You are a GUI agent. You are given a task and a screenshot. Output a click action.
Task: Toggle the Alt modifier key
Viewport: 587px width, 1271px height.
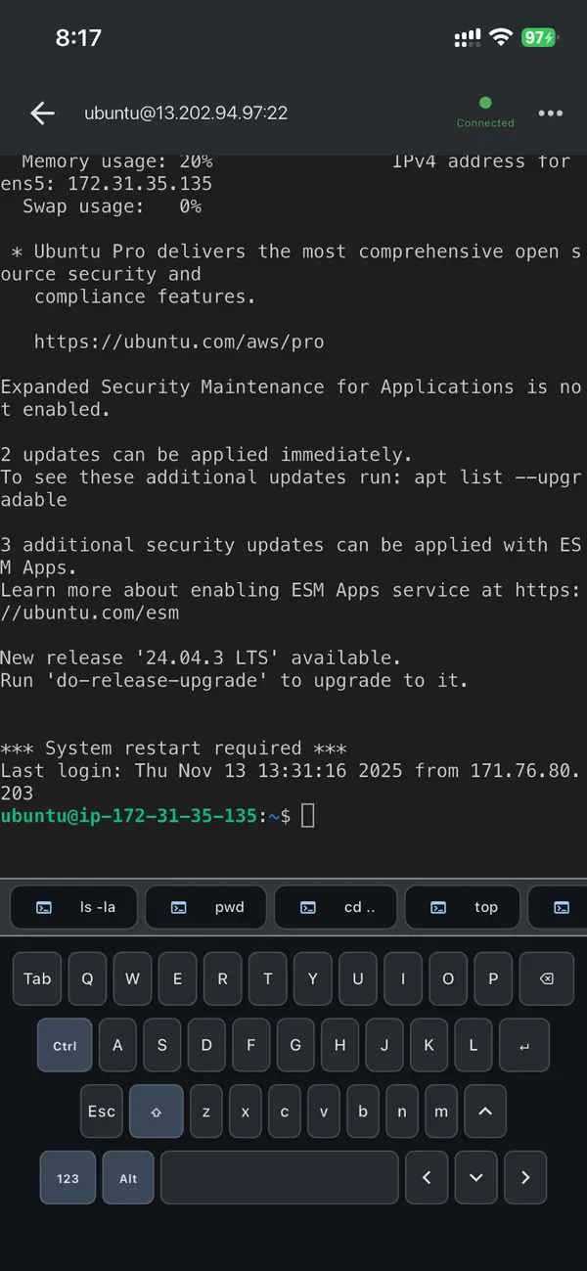coord(128,1177)
